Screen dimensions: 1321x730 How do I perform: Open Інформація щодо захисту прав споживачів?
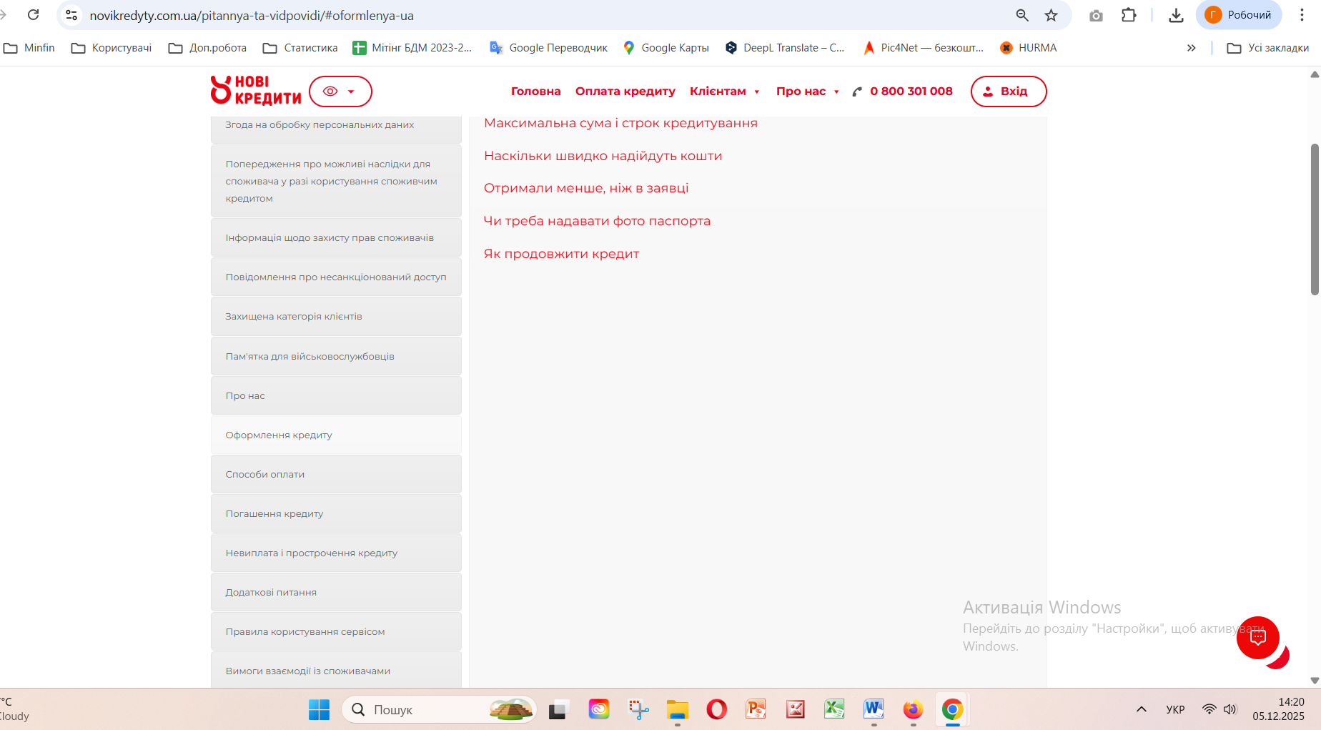336,237
